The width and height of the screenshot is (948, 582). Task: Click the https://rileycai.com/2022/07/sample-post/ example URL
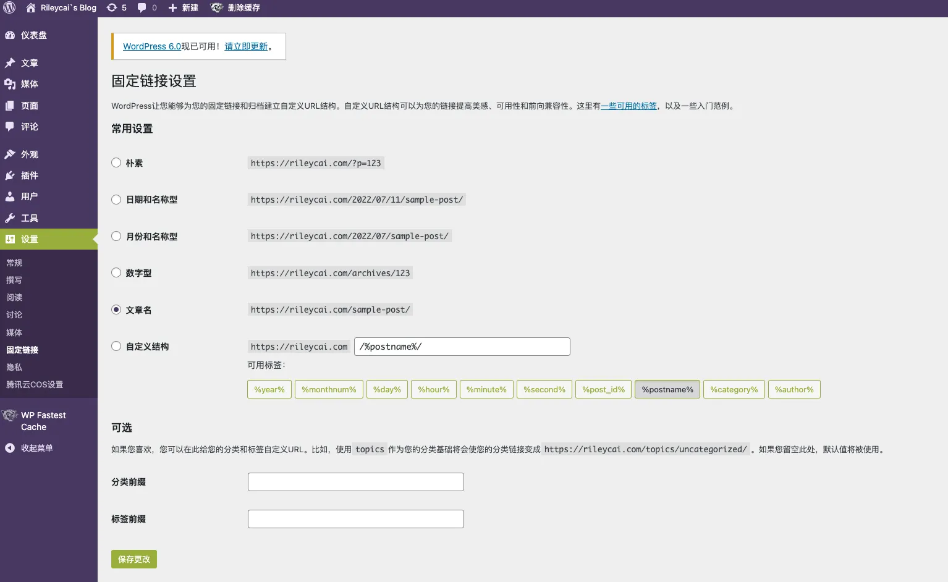click(350, 236)
